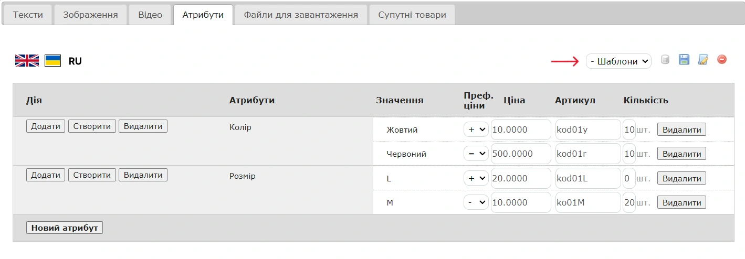Focus the SKU field containing kod01L
Viewport: 745px width, 259px height.
tap(587, 178)
